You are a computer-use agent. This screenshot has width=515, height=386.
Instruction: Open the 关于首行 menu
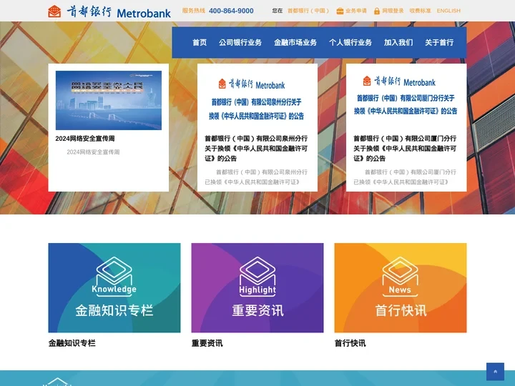439,42
